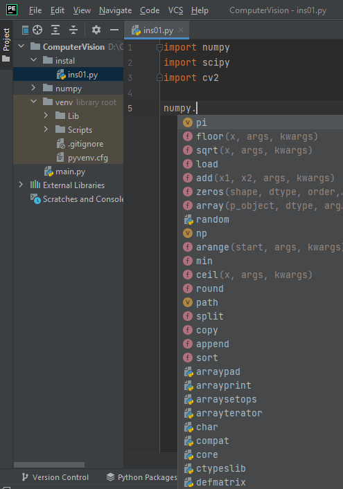Switch to the ins01.py editor tab
This screenshot has height=489, width=343.
pos(157,30)
